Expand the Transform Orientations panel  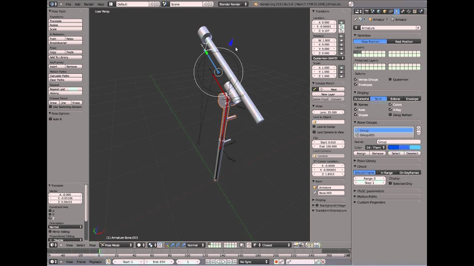coord(331,211)
